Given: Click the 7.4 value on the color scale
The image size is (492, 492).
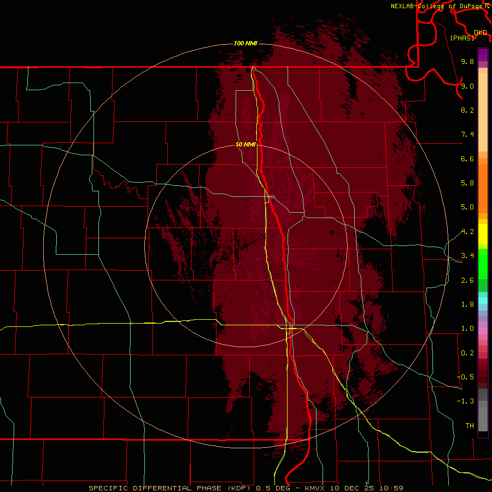Looking at the screenshot, I should point(467,134).
